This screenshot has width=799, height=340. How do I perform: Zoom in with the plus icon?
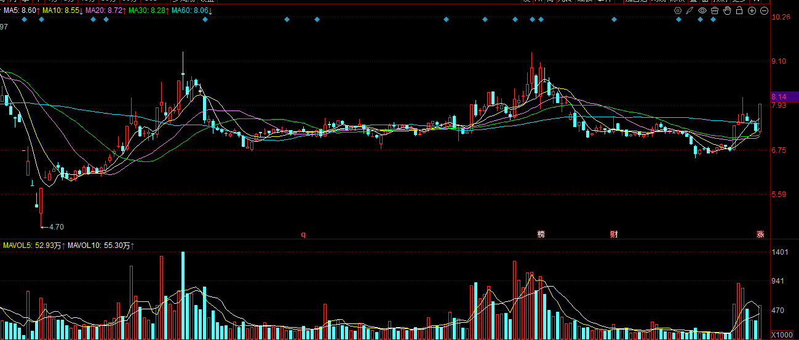coord(752,11)
